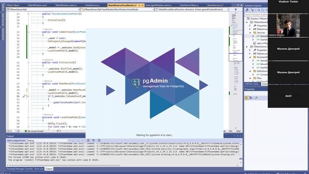Open the 100 % zoom dropdown
Screen dimensions: 309x174
[x=11, y=131]
